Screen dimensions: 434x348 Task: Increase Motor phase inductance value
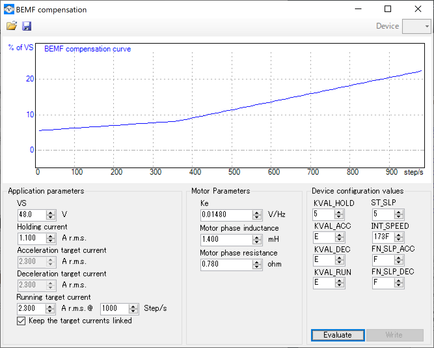coord(257,237)
